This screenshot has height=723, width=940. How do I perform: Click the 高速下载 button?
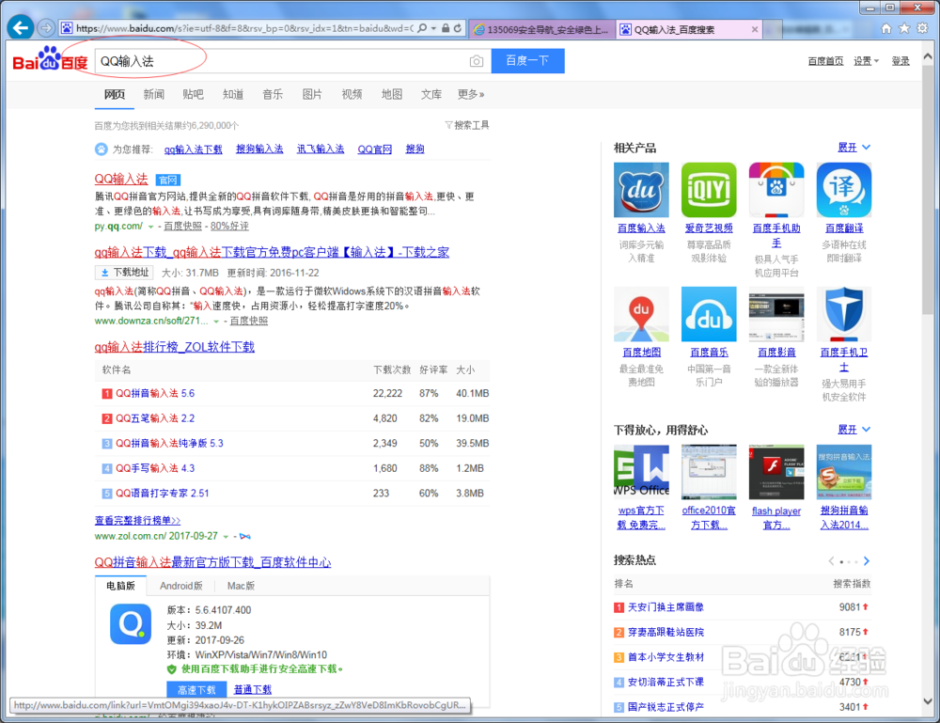click(x=196, y=689)
